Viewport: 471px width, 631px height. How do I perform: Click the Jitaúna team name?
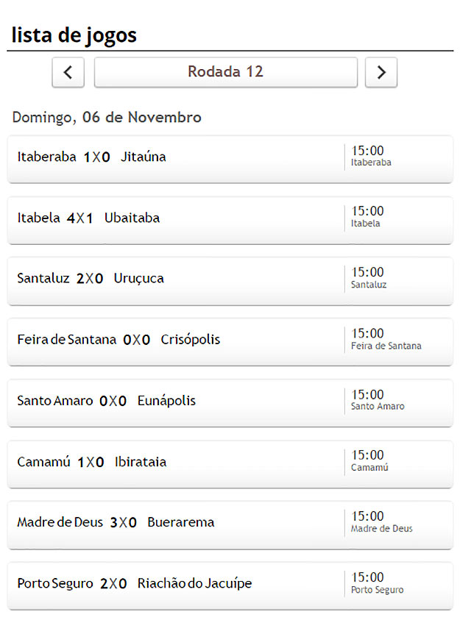(x=144, y=157)
